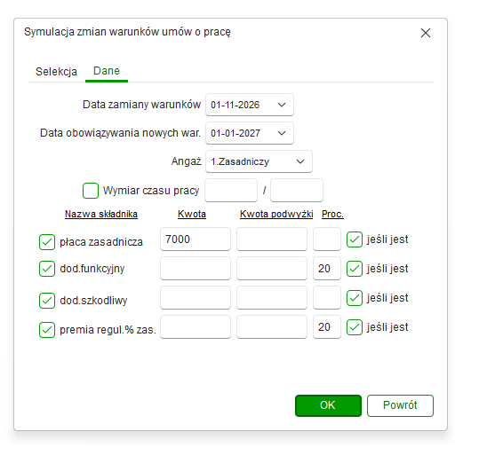This screenshot has width=479, height=463.
Task: Open Data zamiany warunków date dropdown
Action: (282, 105)
